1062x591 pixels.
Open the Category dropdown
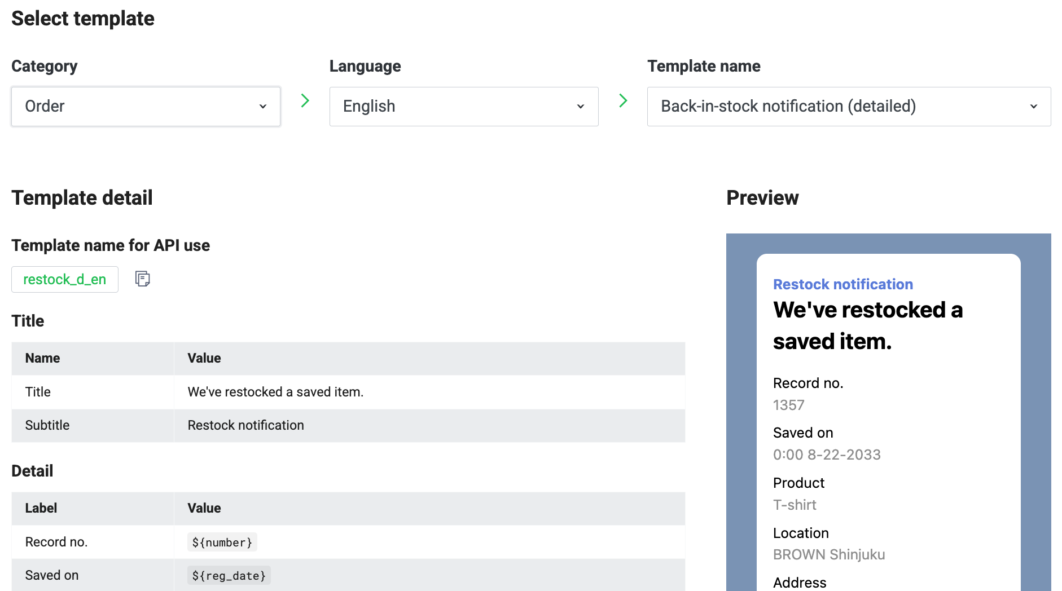(146, 106)
